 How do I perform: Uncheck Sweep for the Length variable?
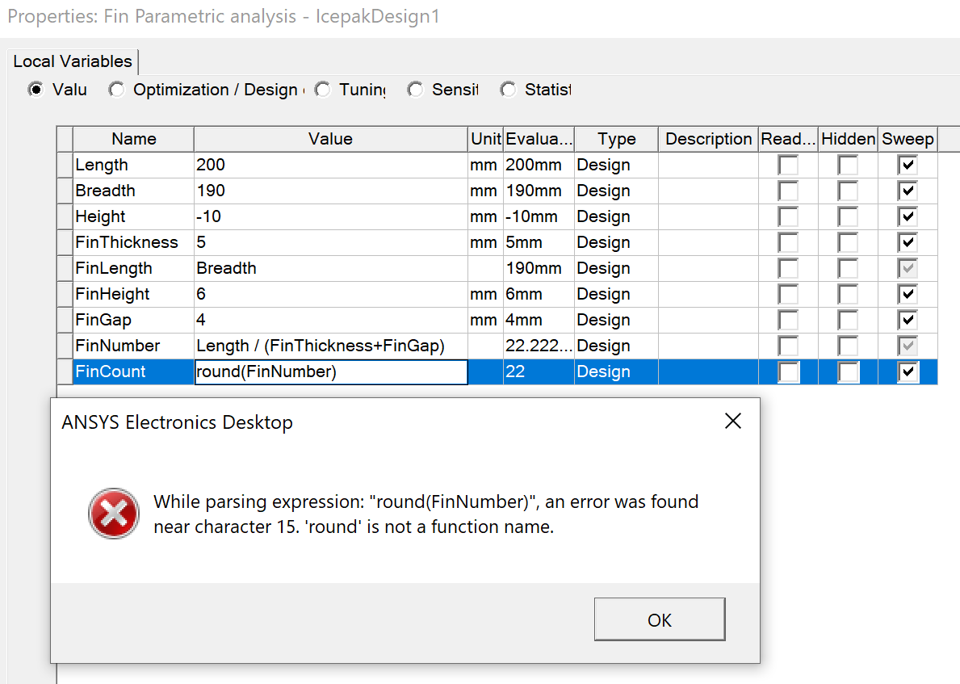click(x=908, y=166)
